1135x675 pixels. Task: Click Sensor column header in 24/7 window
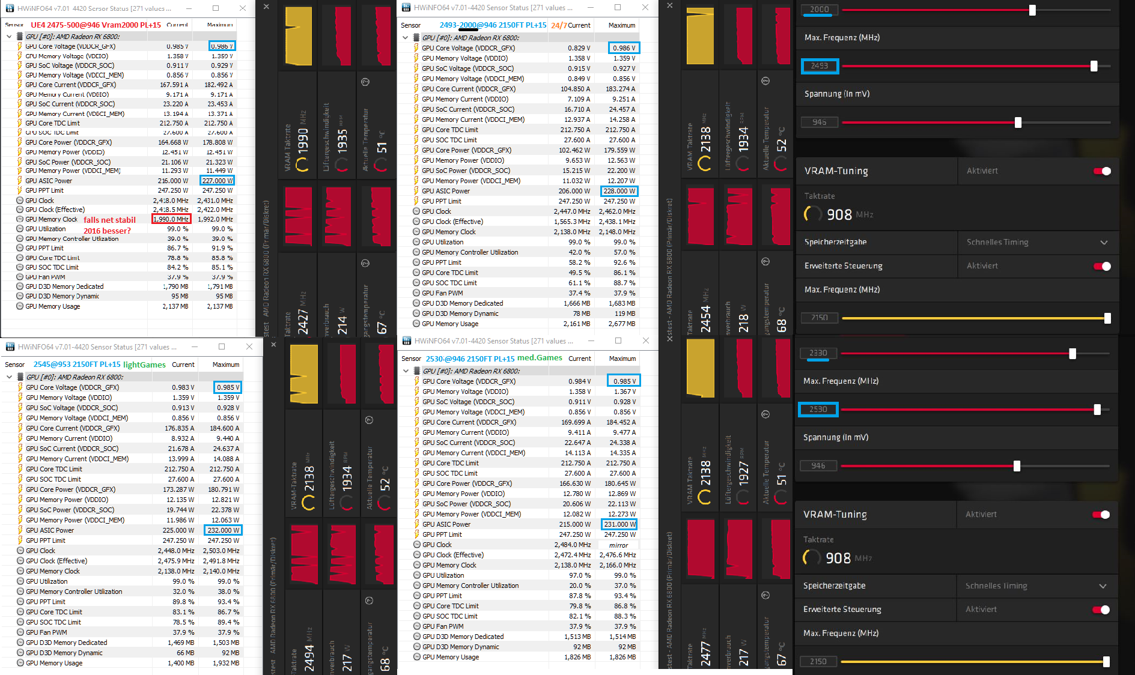point(411,25)
